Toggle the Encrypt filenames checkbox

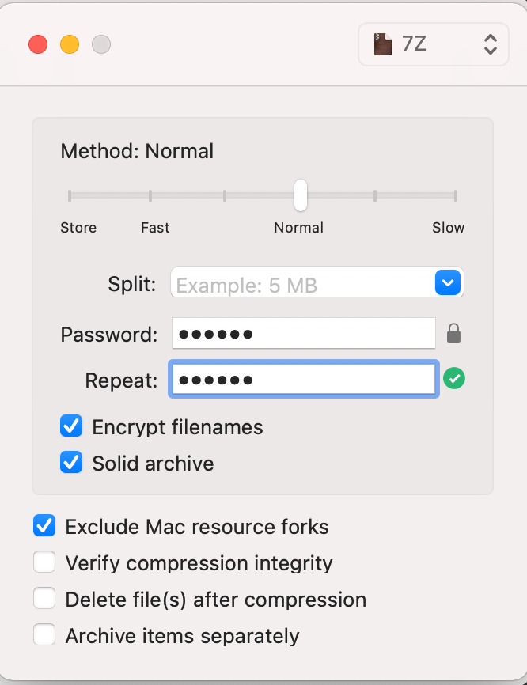coord(70,426)
